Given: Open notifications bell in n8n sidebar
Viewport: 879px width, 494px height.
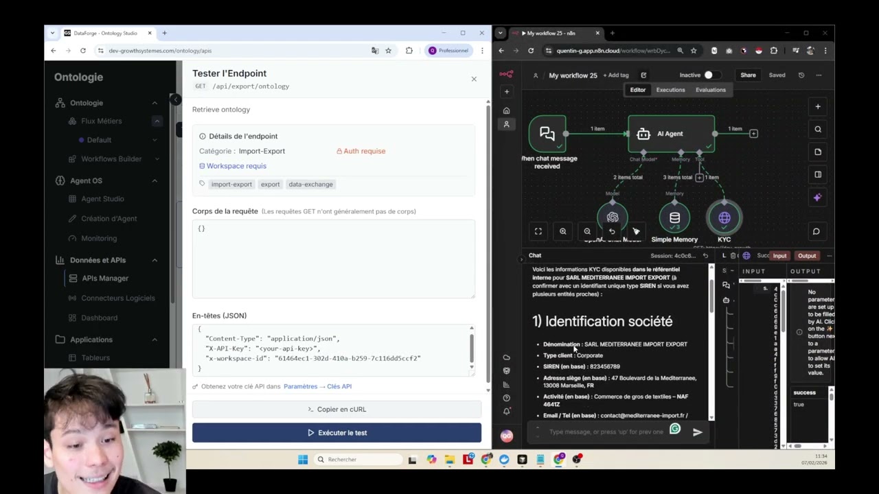Looking at the screenshot, I should coord(506,412).
